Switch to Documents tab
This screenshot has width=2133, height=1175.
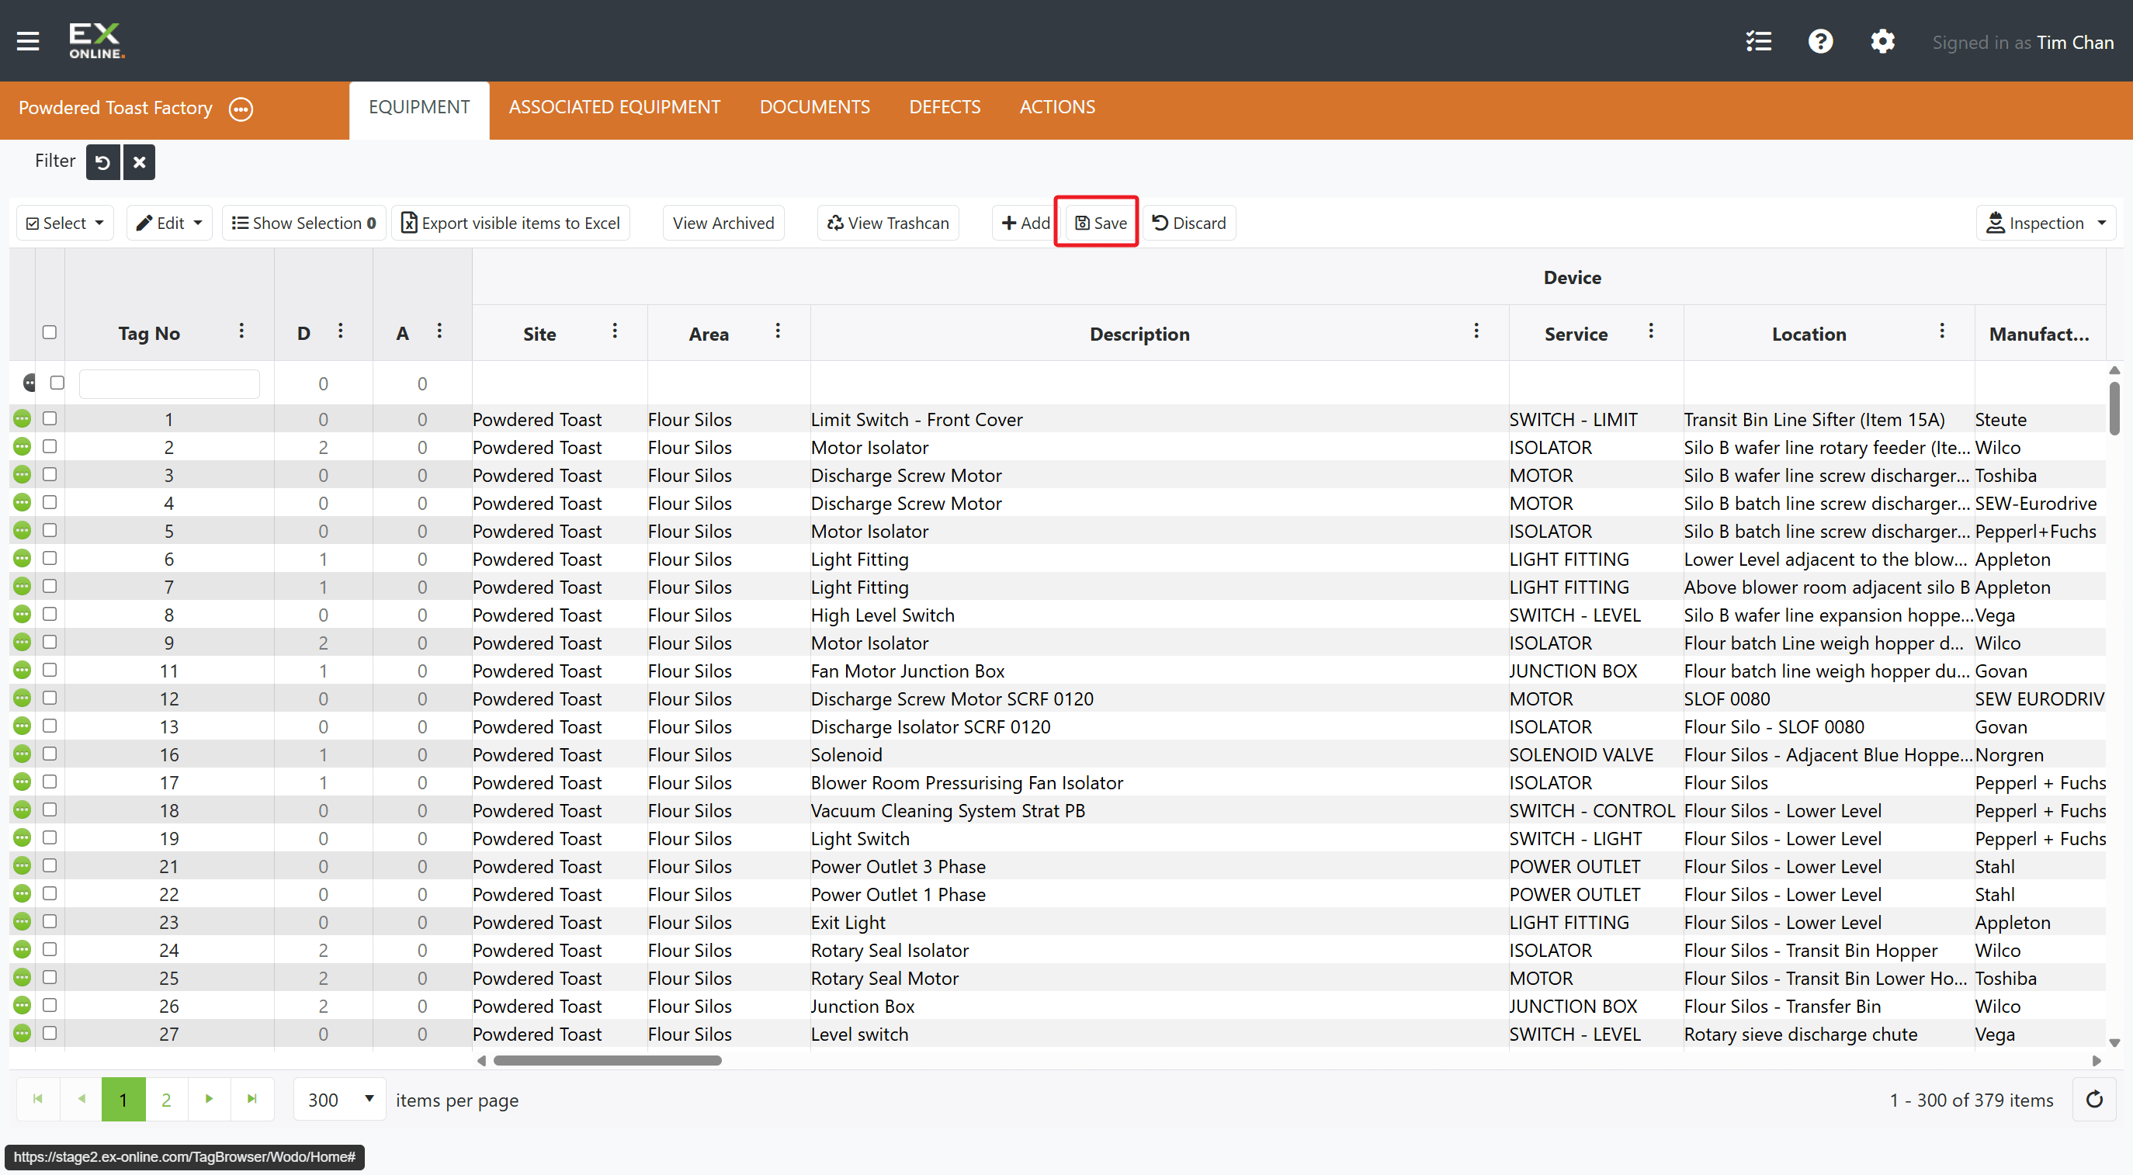click(x=815, y=107)
